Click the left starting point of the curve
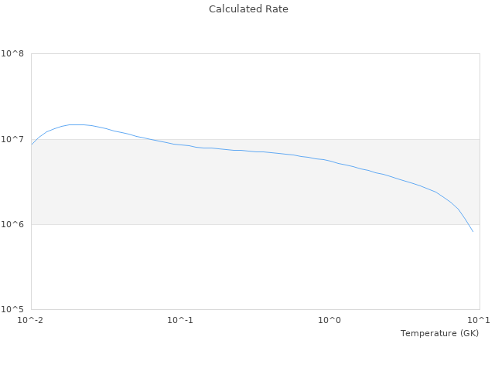495x371 pixels. pyautogui.click(x=32, y=144)
